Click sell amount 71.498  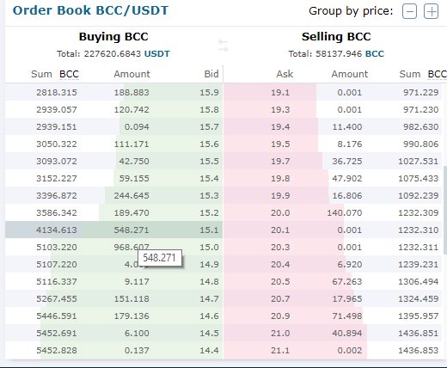347,316
